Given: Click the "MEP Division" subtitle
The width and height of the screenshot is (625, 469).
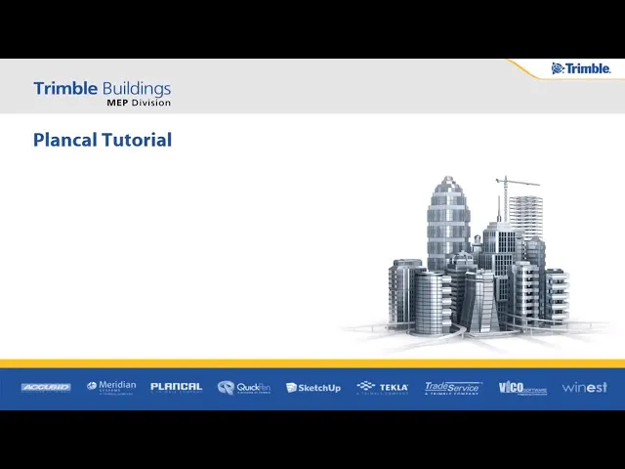Looking at the screenshot, I should coord(139,103).
